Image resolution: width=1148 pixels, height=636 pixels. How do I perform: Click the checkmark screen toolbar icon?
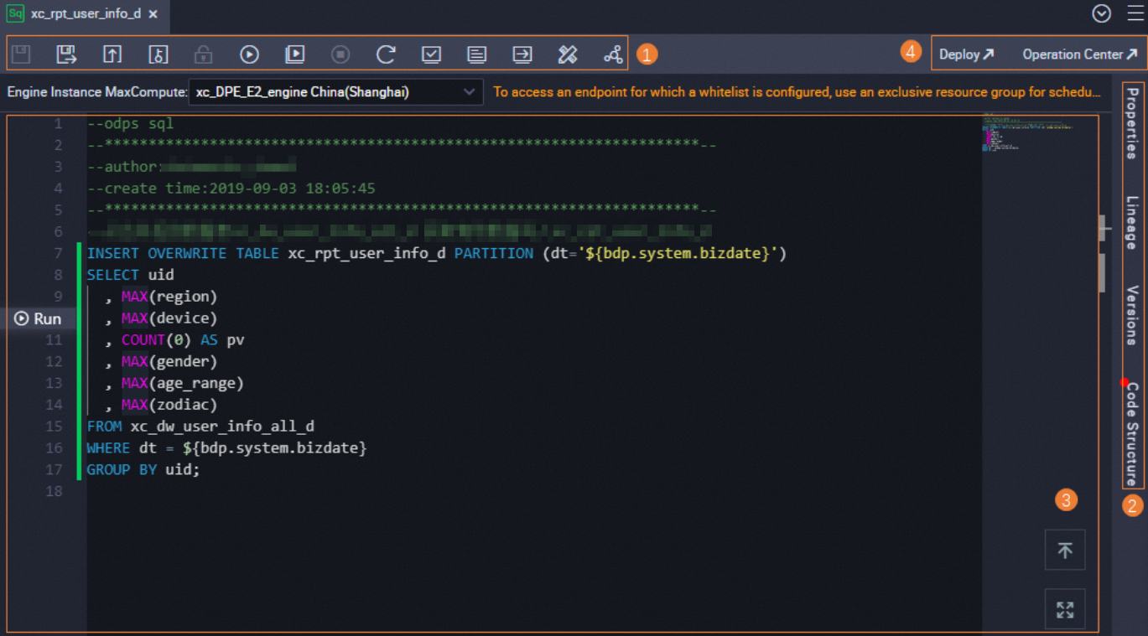coord(431,54)
